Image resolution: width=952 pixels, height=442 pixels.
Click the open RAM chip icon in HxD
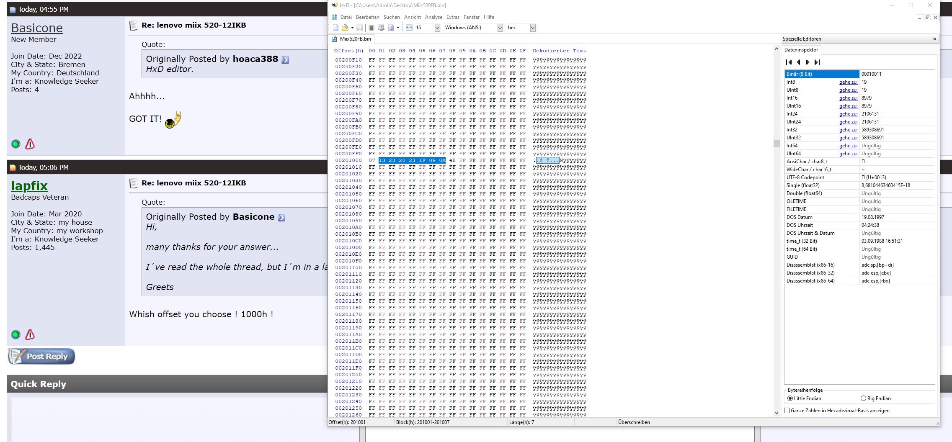(x=371, y=28)
